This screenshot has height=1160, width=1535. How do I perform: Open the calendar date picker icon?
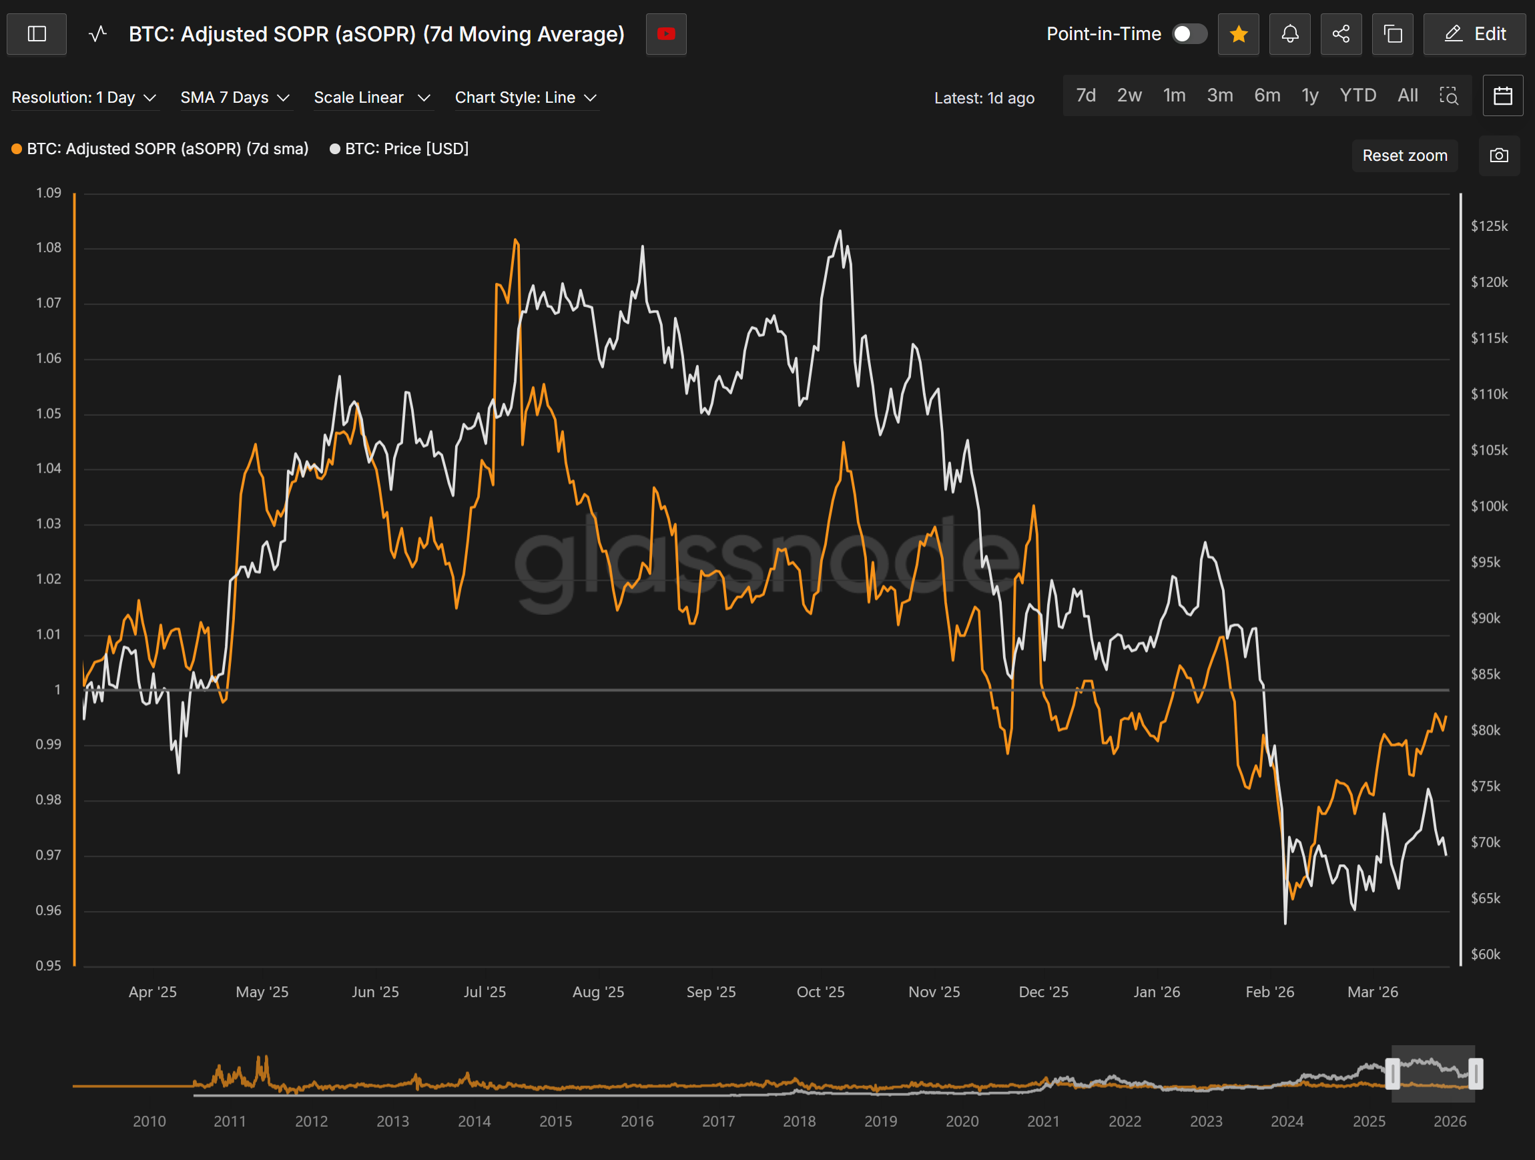[1502, 95]
